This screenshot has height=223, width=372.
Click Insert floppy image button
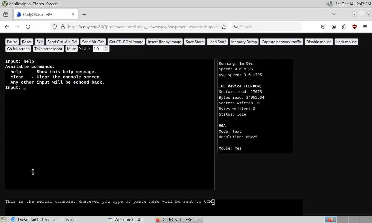point(164,42)
